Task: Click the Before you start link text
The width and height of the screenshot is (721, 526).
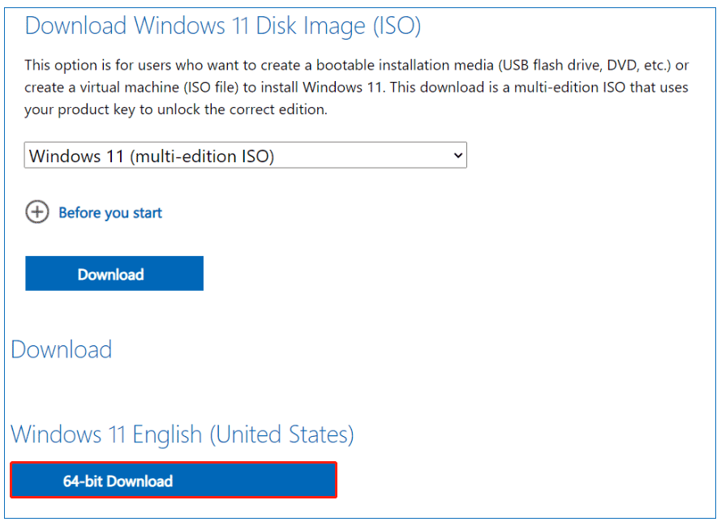Action: coord(110,213)
